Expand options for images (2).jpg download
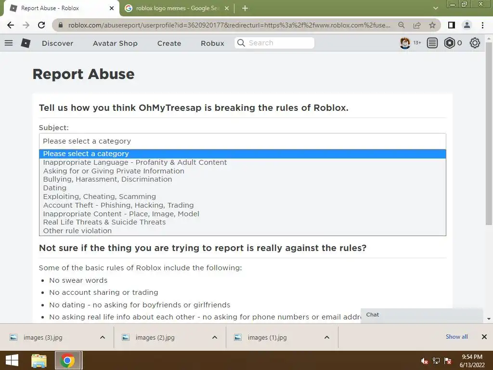 pos(215,337)
